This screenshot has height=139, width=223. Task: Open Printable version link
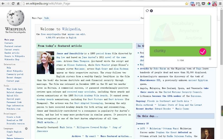pyautogui.click(x=16, y=123)
